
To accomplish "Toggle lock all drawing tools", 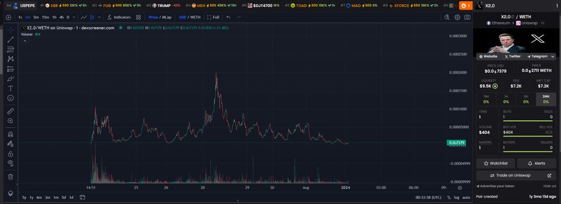I will point(10,154).
